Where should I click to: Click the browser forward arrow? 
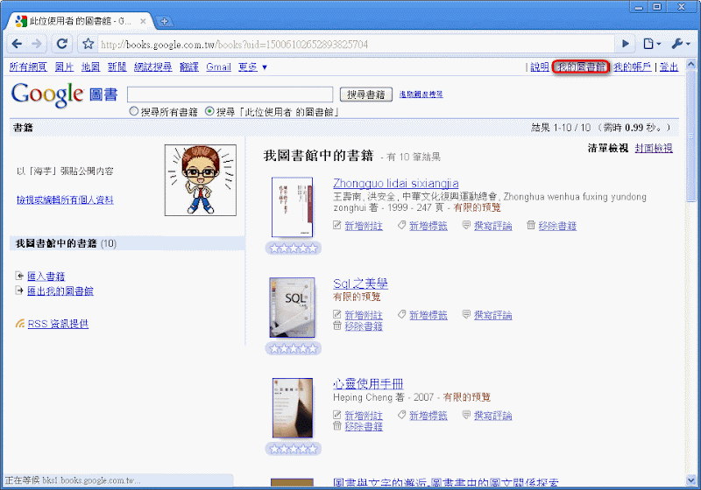click(x=37, y=44)
